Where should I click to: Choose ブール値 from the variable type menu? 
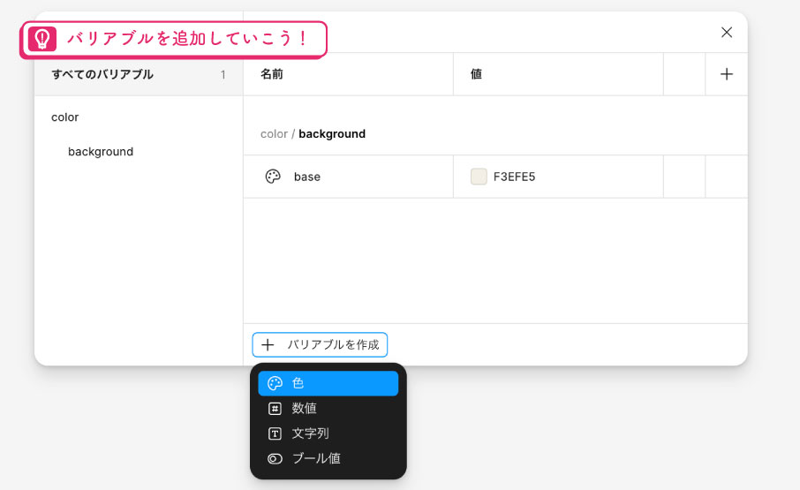(328, 458)
